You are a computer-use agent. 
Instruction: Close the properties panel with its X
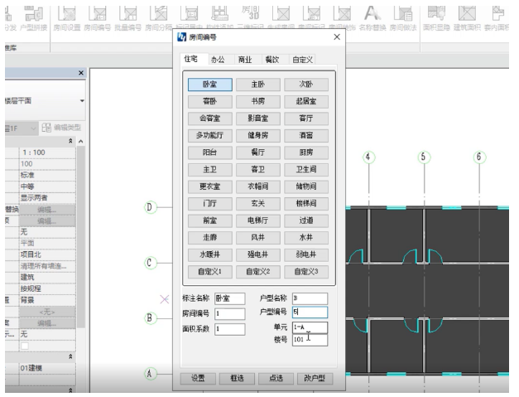coord(81,73)
